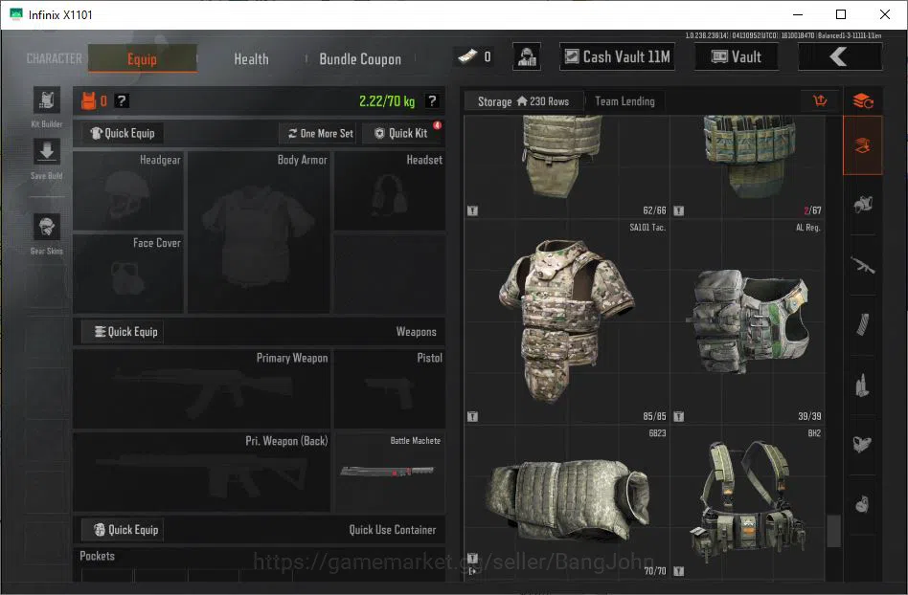Screen dimensions: 908x595
Task: Click the storage list scrollbar handle
Action: coord(833,531)
